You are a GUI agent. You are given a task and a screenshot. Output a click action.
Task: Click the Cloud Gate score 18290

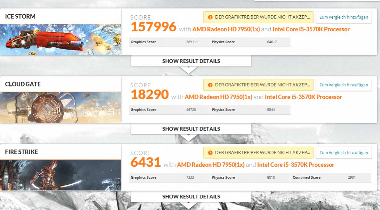pyautogui.click(x=149, y=94)
